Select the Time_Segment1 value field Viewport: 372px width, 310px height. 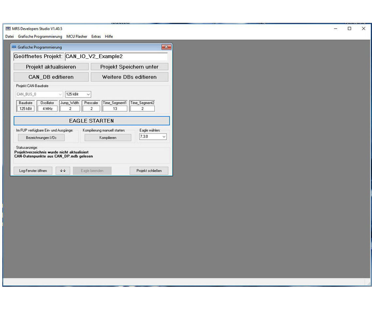click(115, 108)
